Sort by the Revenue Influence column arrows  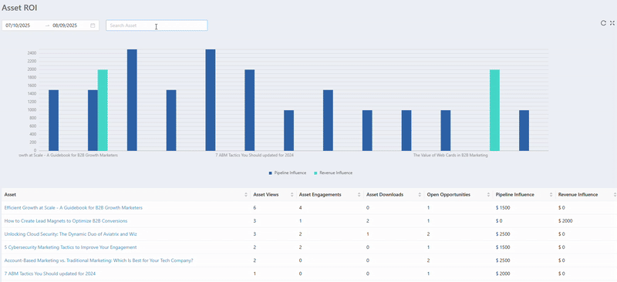coord(615,195)
